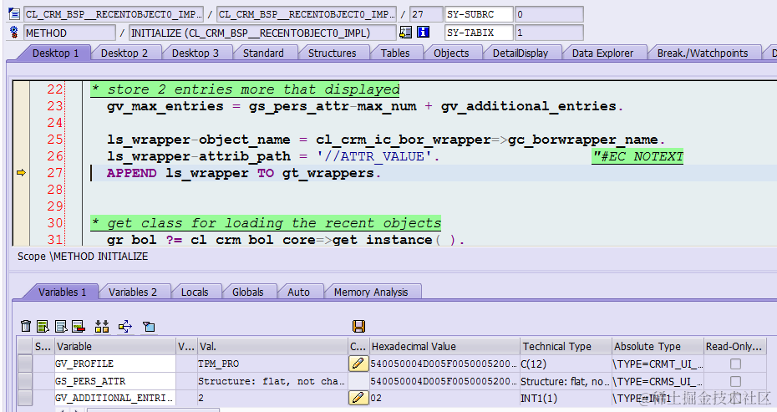Screen dimensions: 777x412
Task: Switch to Desktop 3 tab
Action: pos(196,53)
